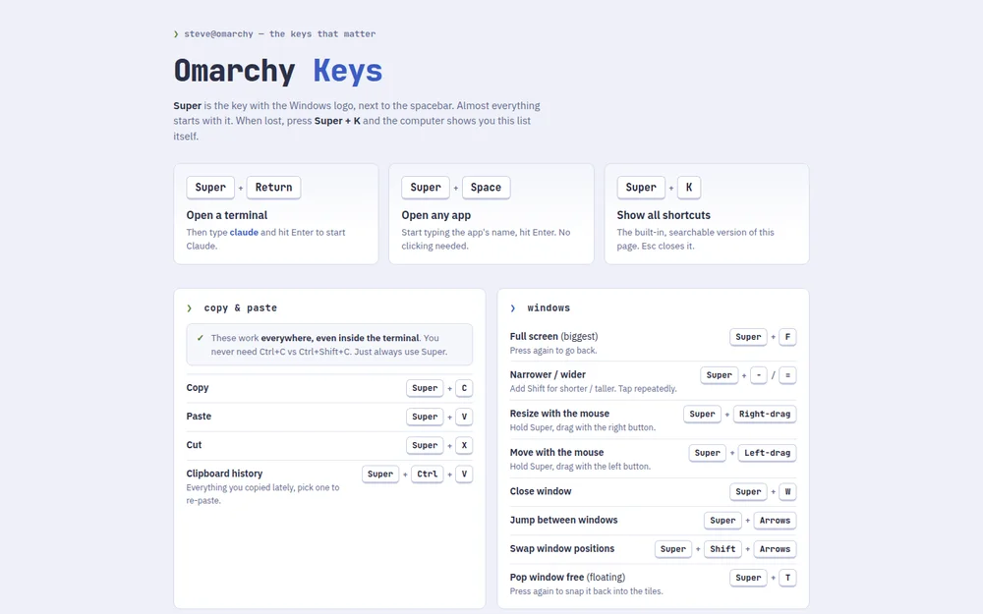Click the Space key cap
983x614 pixels.
point(486,188)
